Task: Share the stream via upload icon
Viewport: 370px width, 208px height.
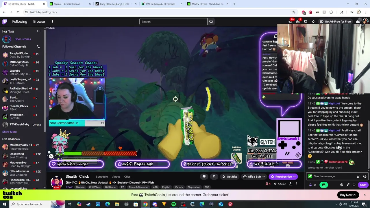Action: click(x=291, y=184)
